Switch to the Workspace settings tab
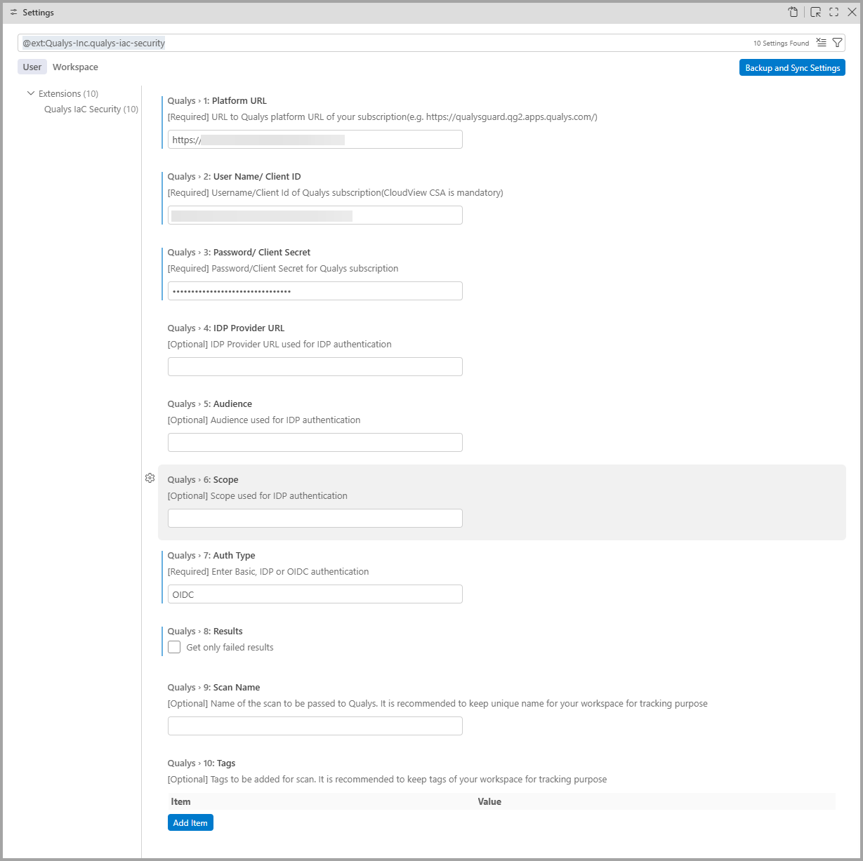 pyautogui.click(x=75, y=67)
